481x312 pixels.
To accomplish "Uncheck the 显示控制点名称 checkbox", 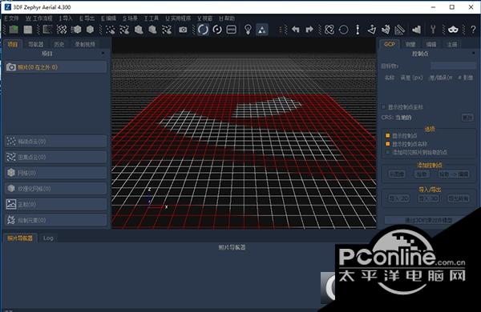I will pos(388,143).
